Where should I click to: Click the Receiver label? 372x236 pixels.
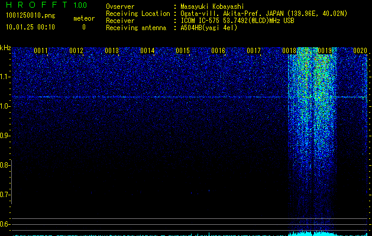pyautogui.click(x=120, y=21)
